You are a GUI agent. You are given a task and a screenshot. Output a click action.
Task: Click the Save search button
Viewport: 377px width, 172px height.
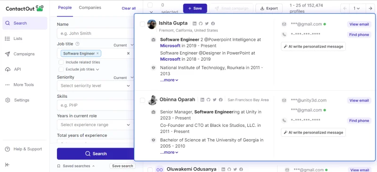pyautogui.click(x=123, y=166)
